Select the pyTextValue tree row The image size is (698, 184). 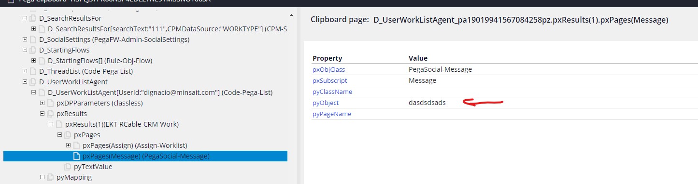(93, 167)
